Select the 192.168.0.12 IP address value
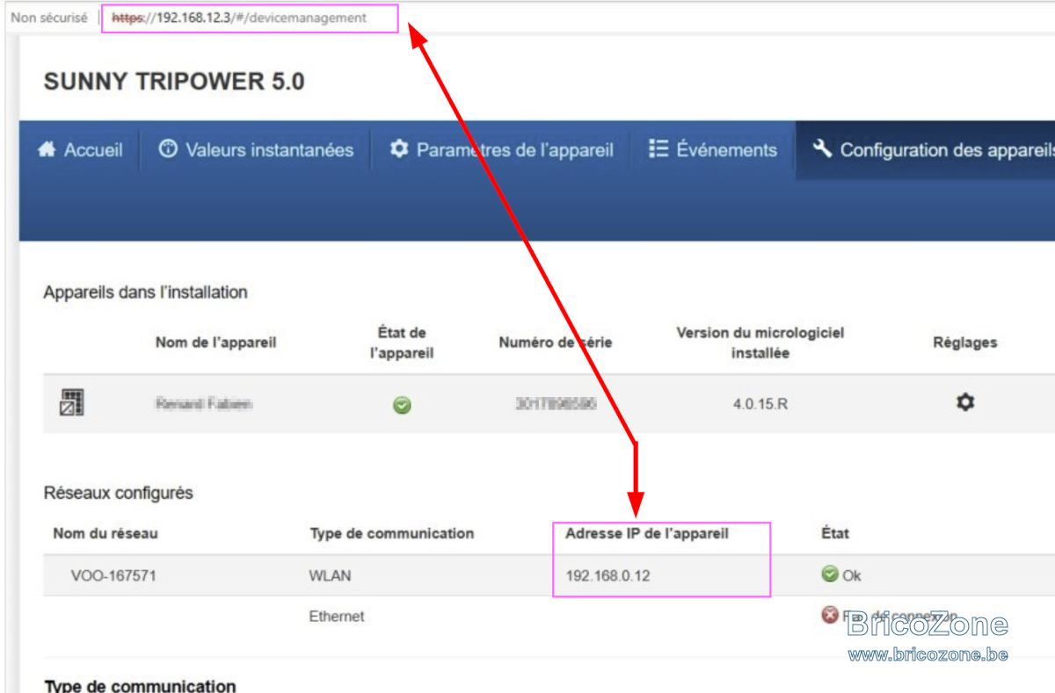 (608, 576)
